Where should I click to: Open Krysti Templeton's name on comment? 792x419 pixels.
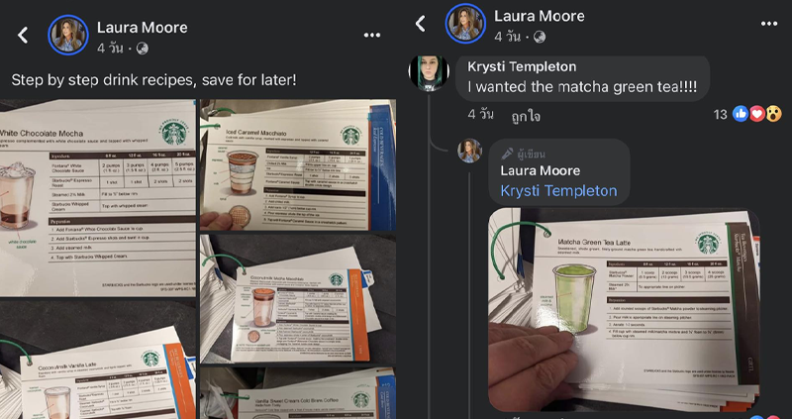coord(522,67)
